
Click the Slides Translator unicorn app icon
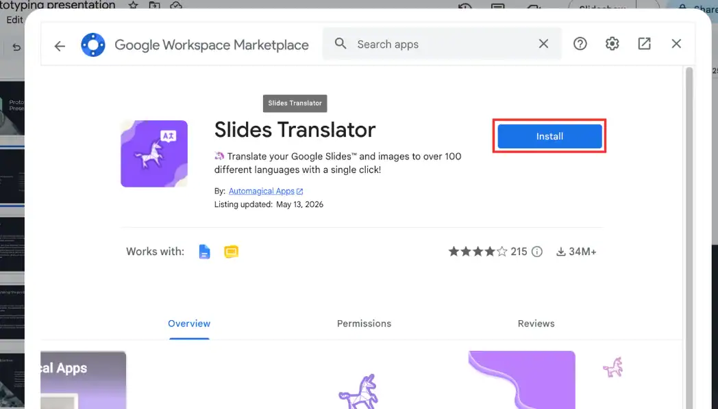(154, 154)
